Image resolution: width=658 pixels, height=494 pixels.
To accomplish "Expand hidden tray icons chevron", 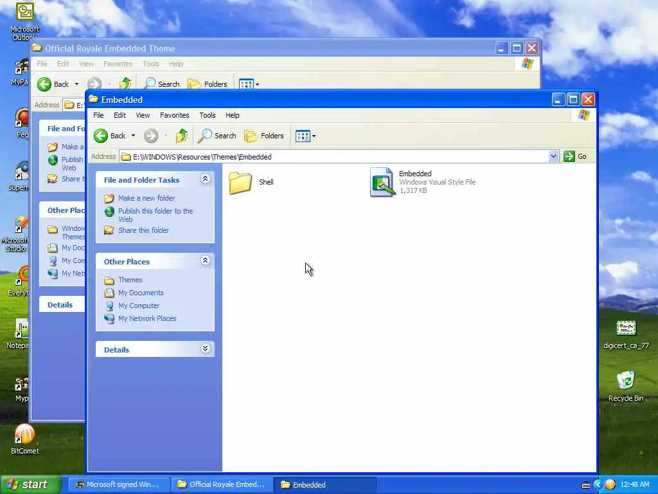I will click(598, 485).
